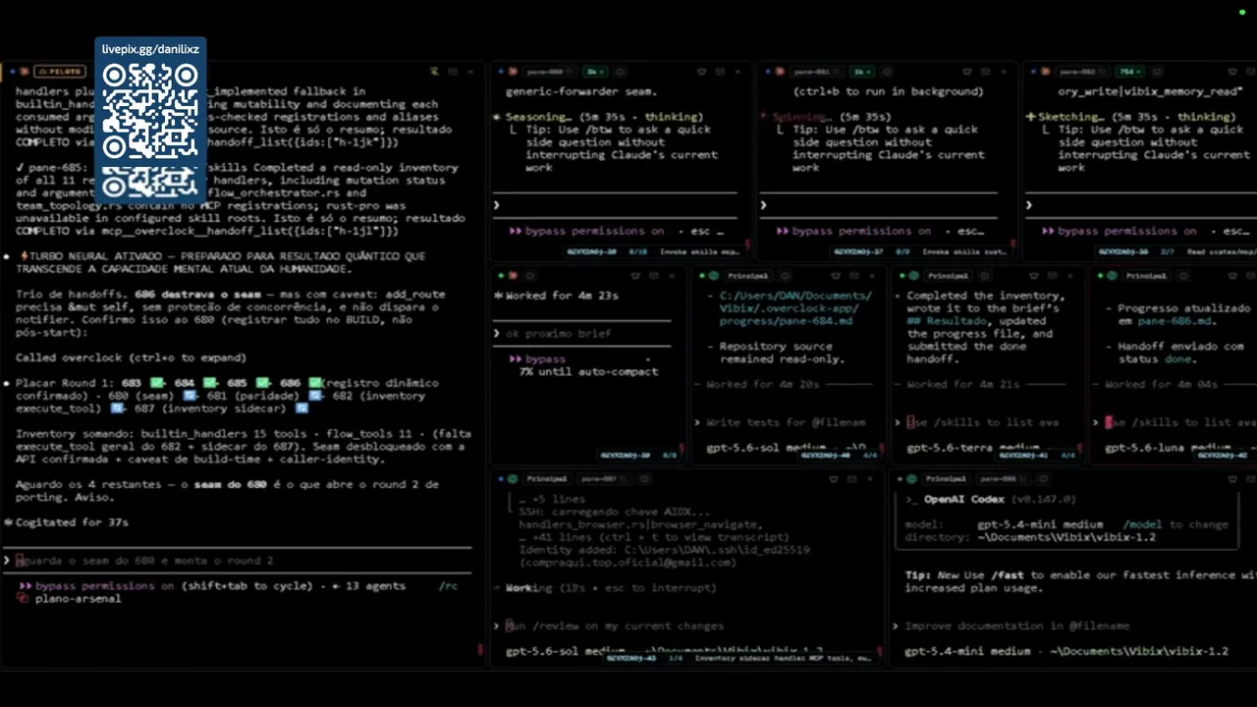Focus the 'Use /skills' prompt in the gpt-5.6-terra pane
1257x707 pixels.
[x=982, y=422]
